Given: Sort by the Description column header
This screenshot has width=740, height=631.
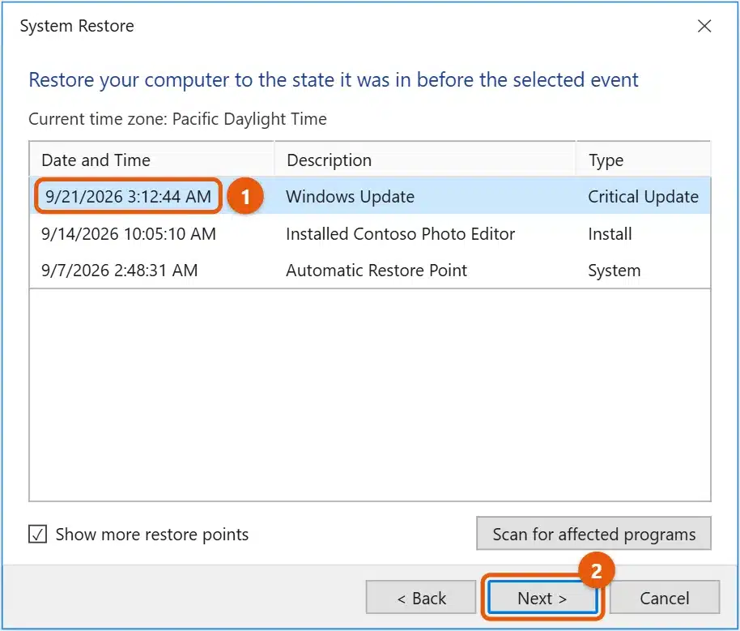Looking at the screenshot, I should 425,160.
